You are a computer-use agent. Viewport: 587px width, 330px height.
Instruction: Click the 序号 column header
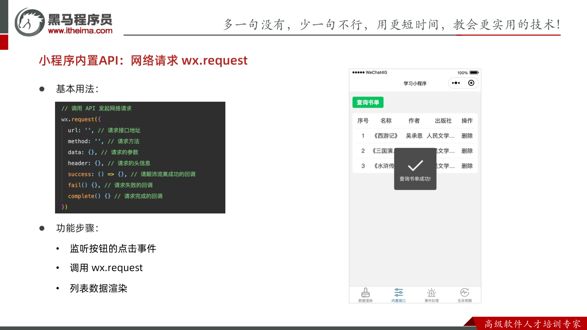pos(363,120)
